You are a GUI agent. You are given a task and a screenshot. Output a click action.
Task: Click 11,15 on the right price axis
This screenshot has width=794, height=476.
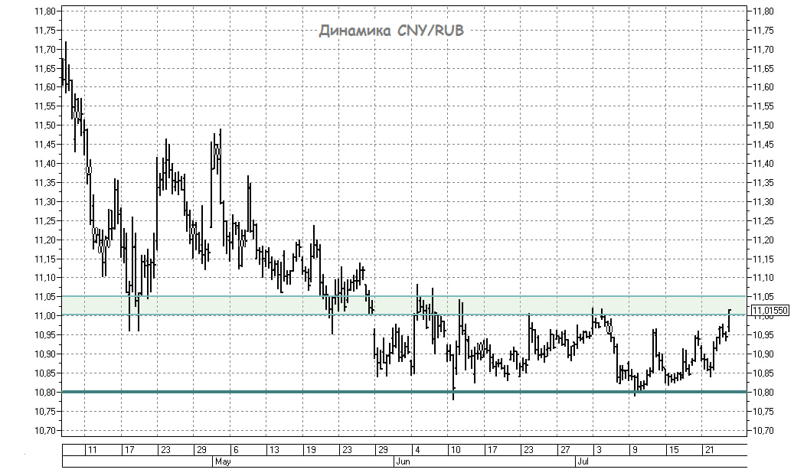763,259
